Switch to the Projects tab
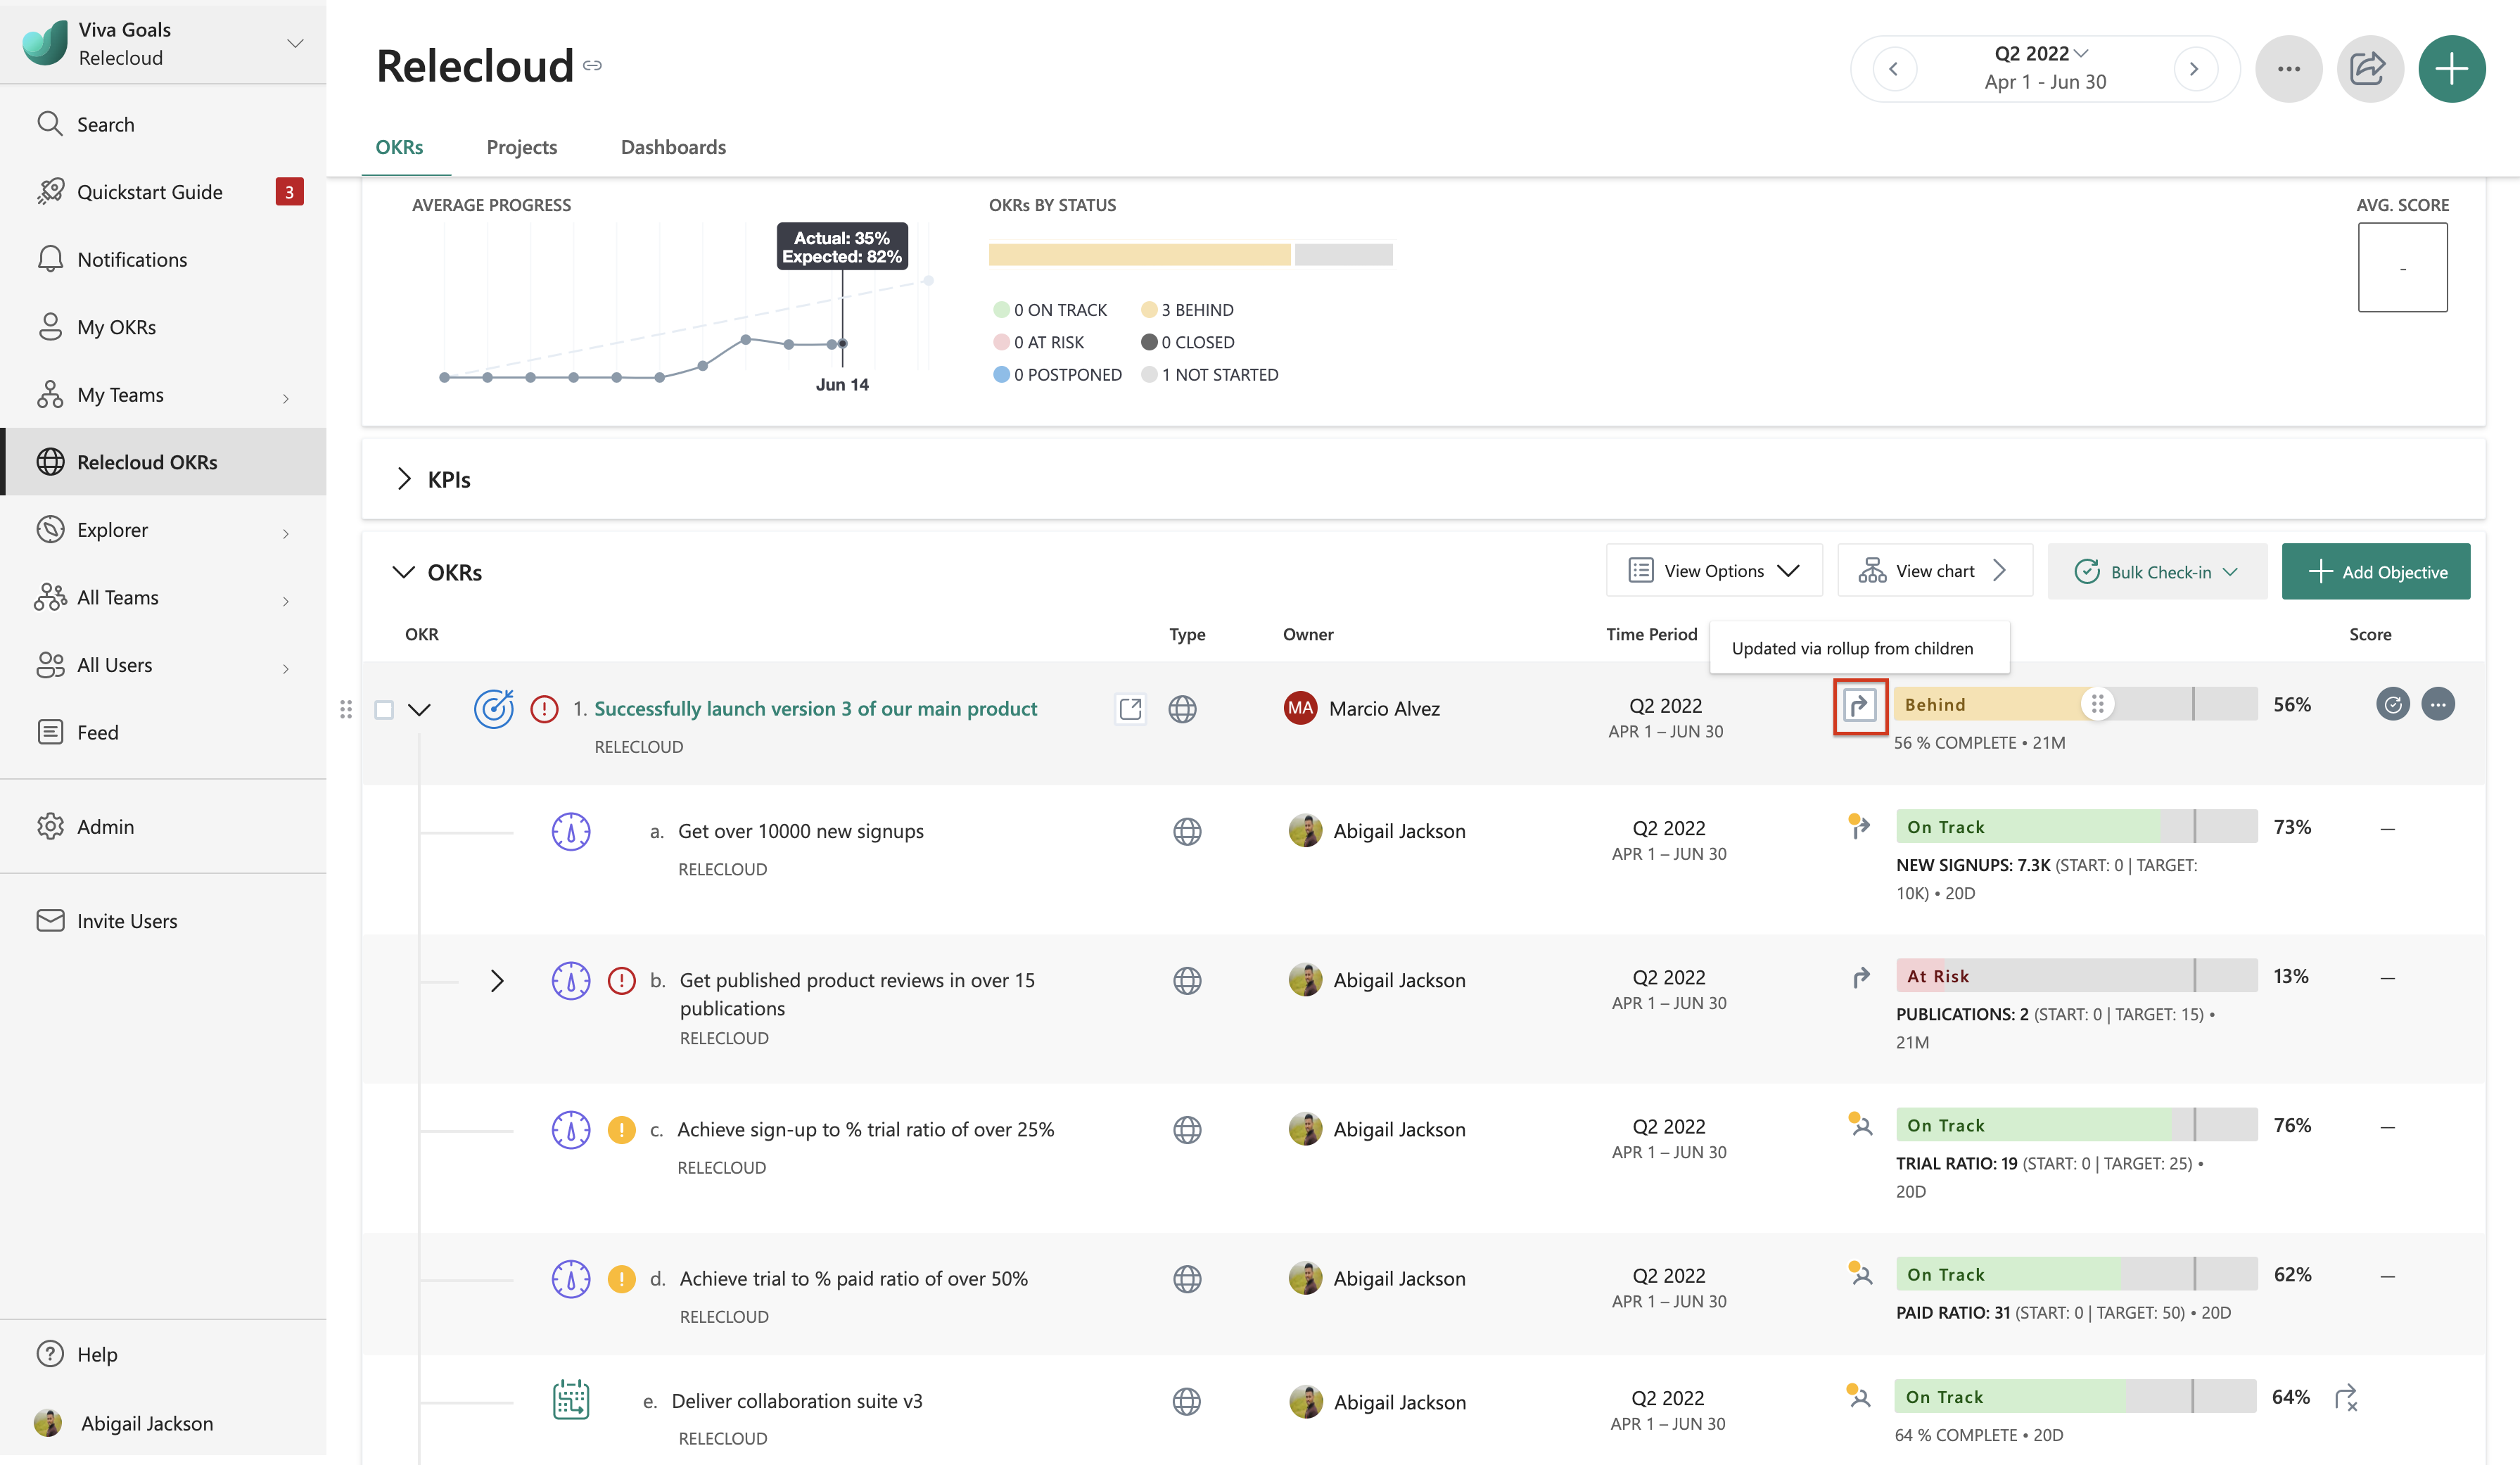 (x=521, y=147)
